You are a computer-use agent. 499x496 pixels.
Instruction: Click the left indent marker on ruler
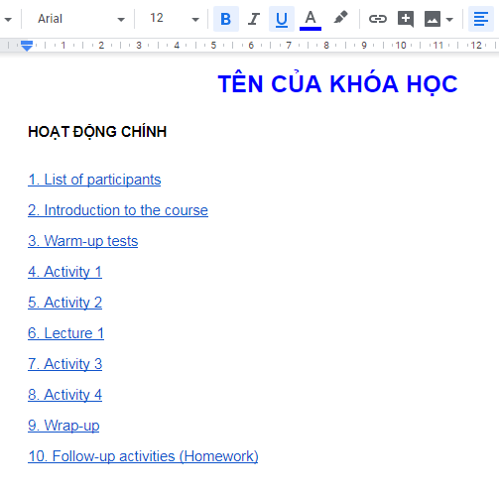27,46
